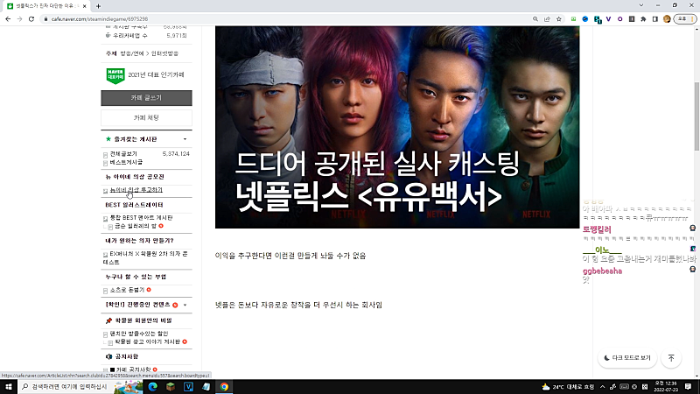
Task: Click the Netflix 유유백서 casting image
Action: tap(397, 127)
